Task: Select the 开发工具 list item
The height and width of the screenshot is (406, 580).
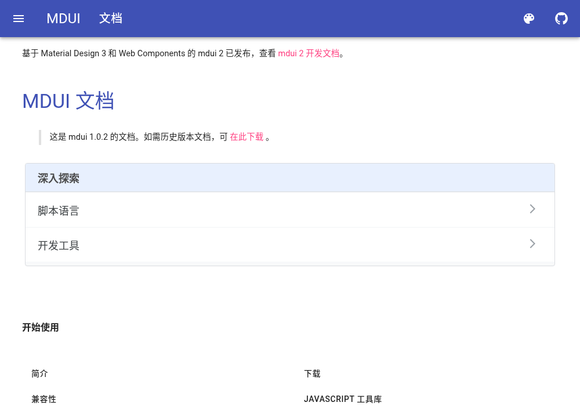Action: click(x=290, y=244)
